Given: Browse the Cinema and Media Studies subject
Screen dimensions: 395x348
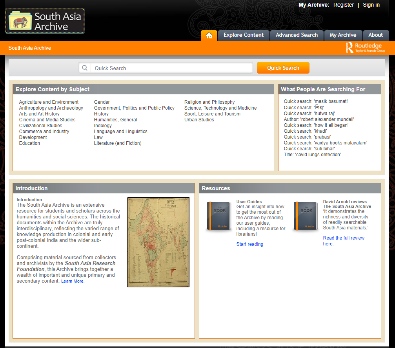Looking at the screenshot, I should 47,120.
